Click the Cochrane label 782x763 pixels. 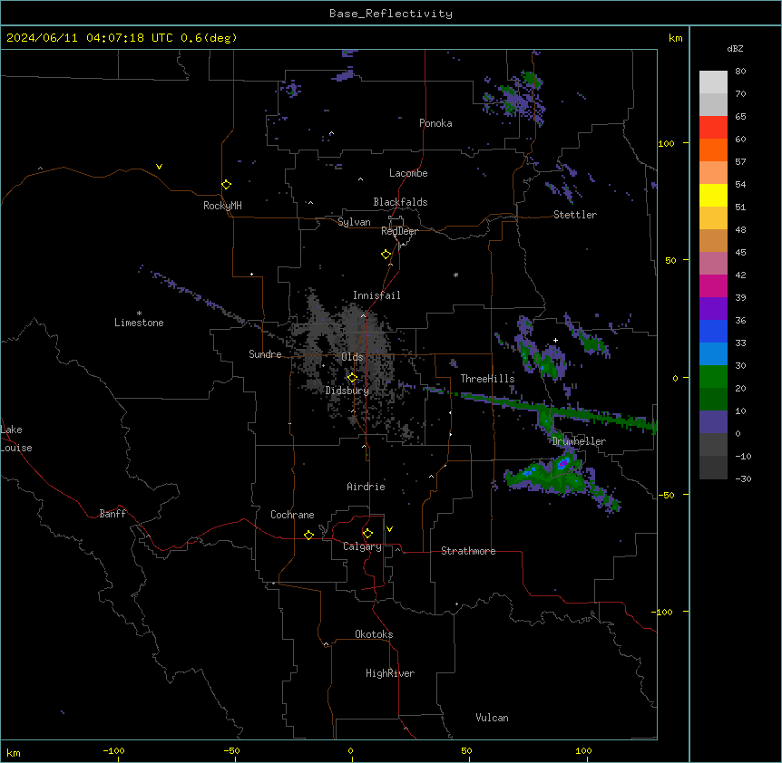292,515
